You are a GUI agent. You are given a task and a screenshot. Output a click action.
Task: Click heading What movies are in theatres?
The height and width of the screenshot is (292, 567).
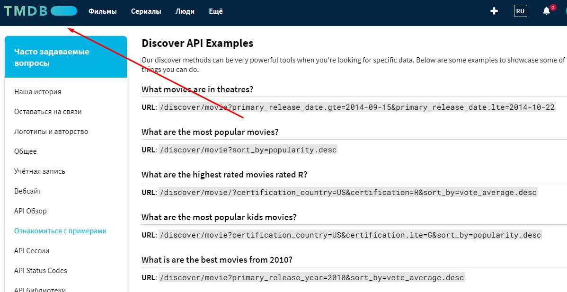pos(197,89)
